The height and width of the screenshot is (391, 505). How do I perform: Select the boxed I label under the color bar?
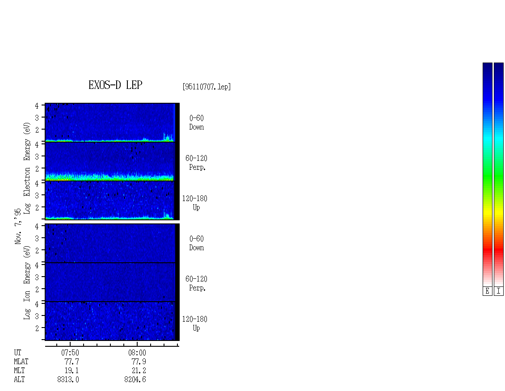[x=499, y=291]
